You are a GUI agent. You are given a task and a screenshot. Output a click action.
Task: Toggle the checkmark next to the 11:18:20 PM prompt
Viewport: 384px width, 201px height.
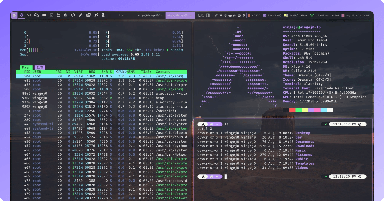(x=326, y=176)
